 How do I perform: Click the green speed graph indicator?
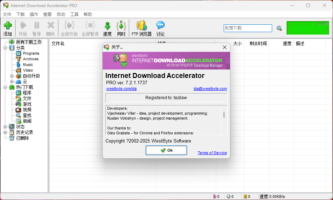(308, 28)
